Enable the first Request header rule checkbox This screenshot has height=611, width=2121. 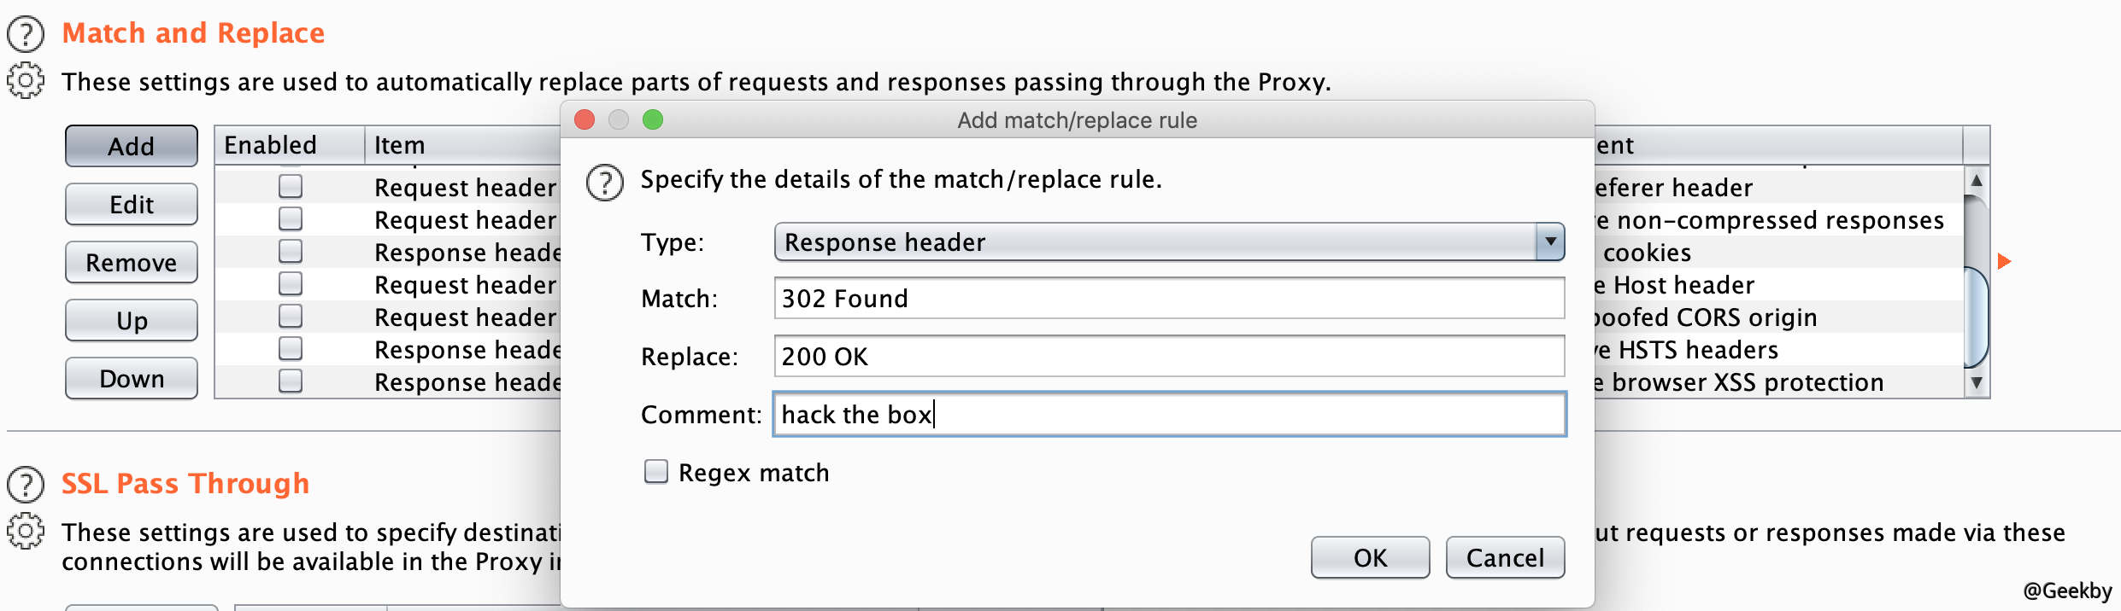tap(291, 186)
